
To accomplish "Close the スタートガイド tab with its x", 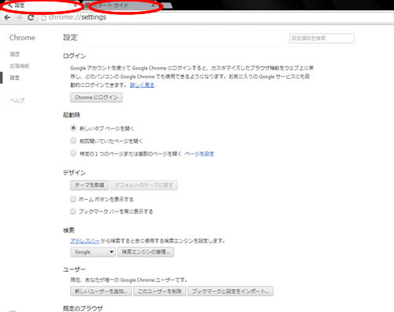I will point(153,6).
